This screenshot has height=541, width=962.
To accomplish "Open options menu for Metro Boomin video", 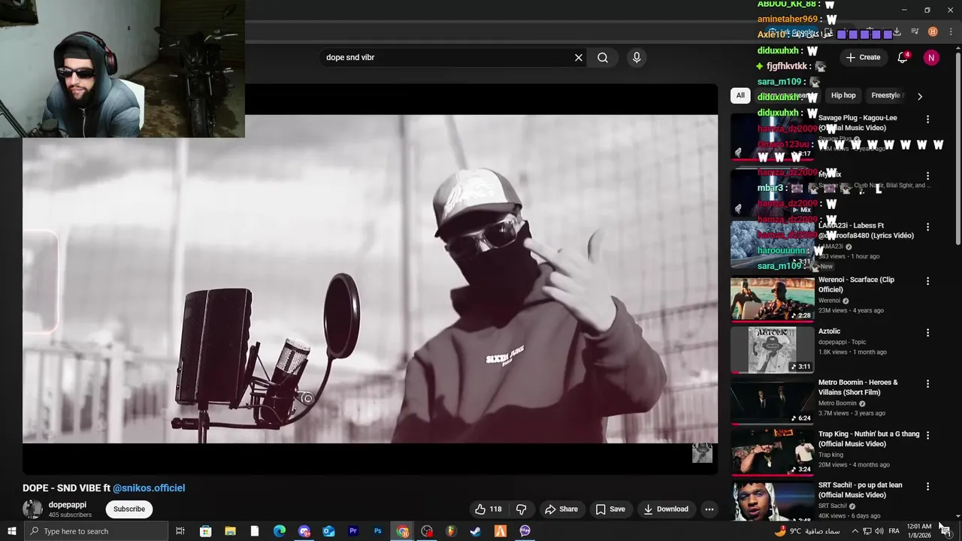I will click(x=927, y=384).
